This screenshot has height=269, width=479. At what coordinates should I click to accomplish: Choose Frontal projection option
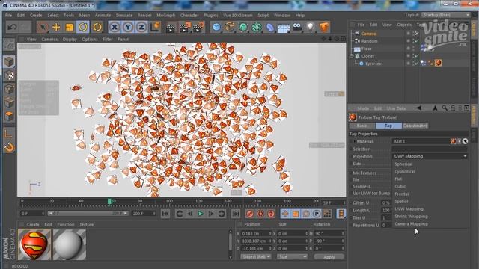(402, 194)
